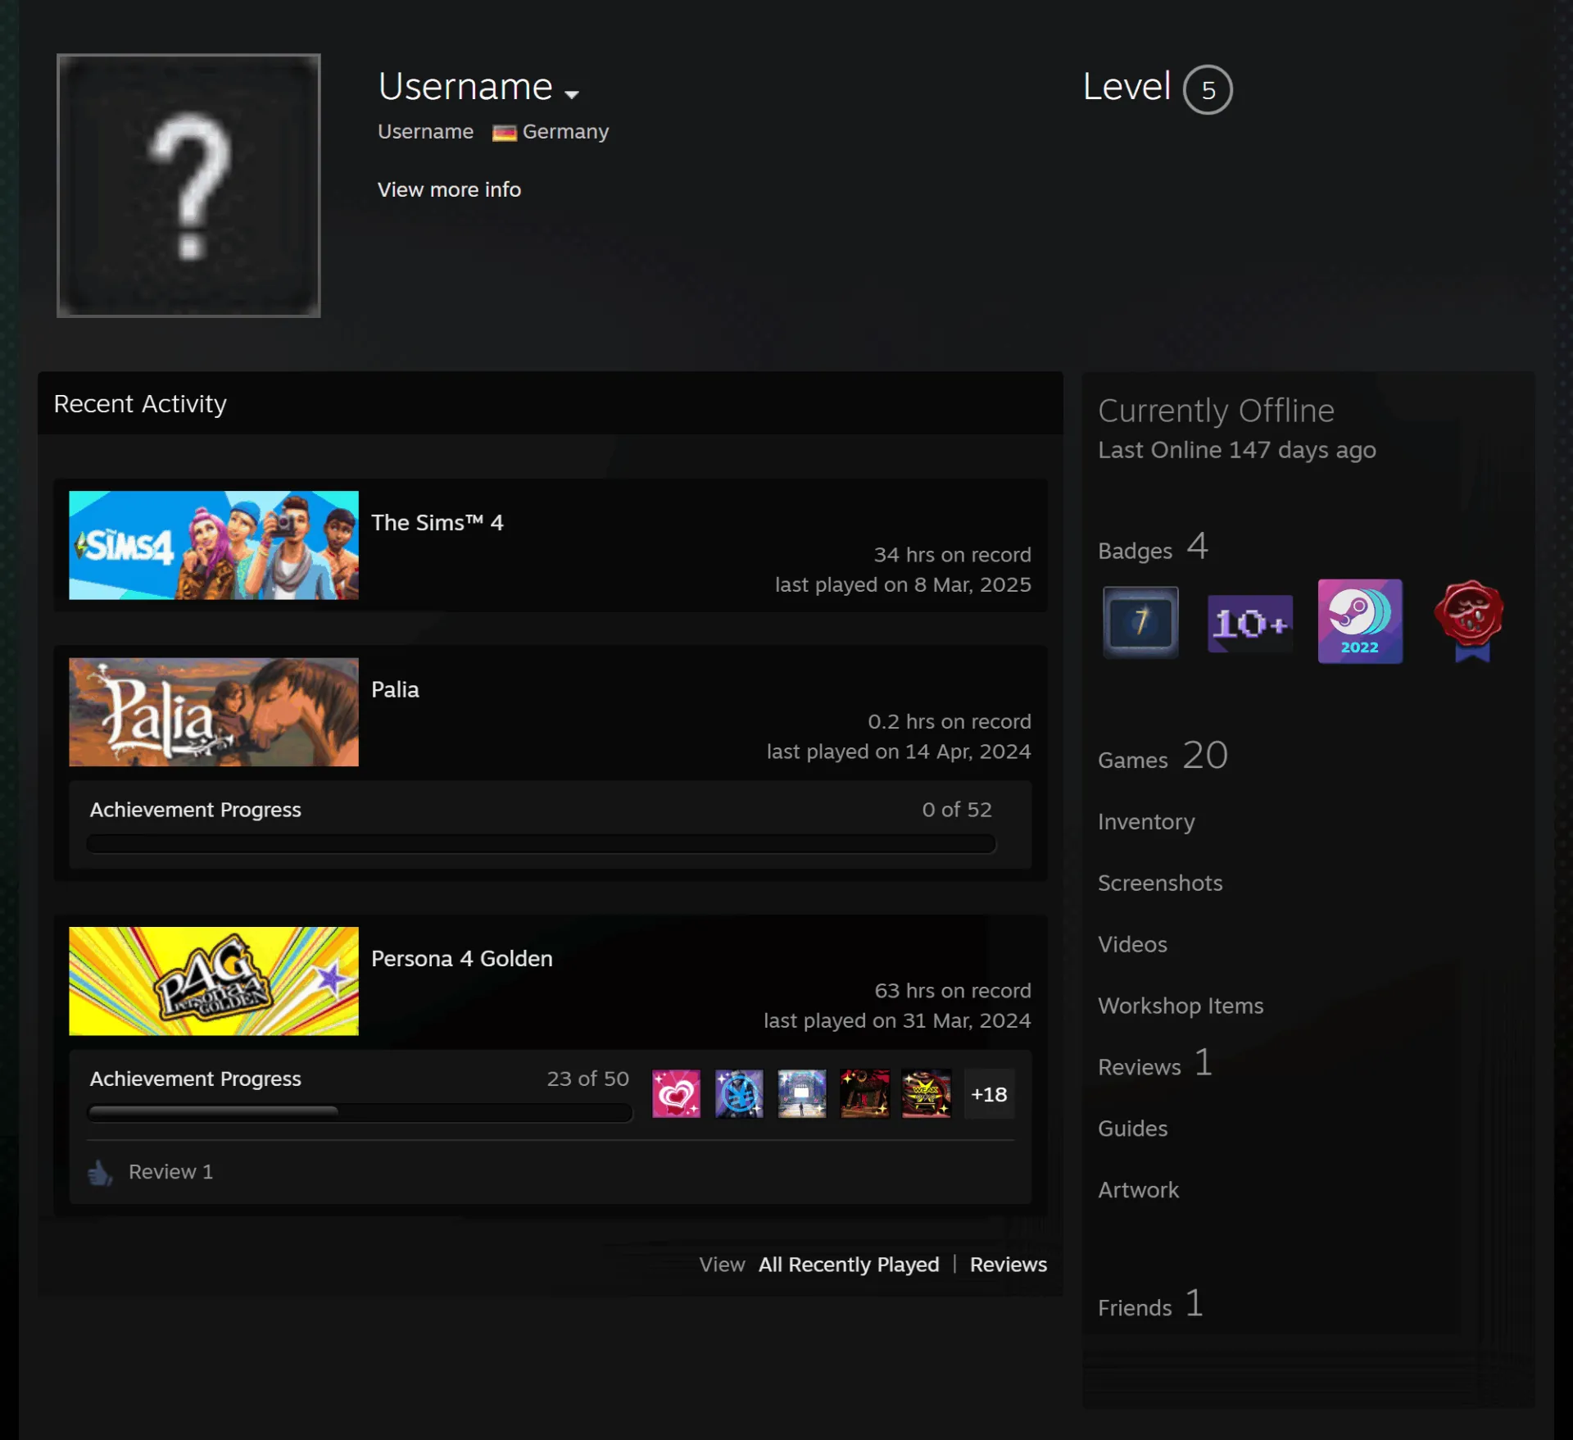
Task: Open the red wax seal badge
Action: pos(1470,621)
